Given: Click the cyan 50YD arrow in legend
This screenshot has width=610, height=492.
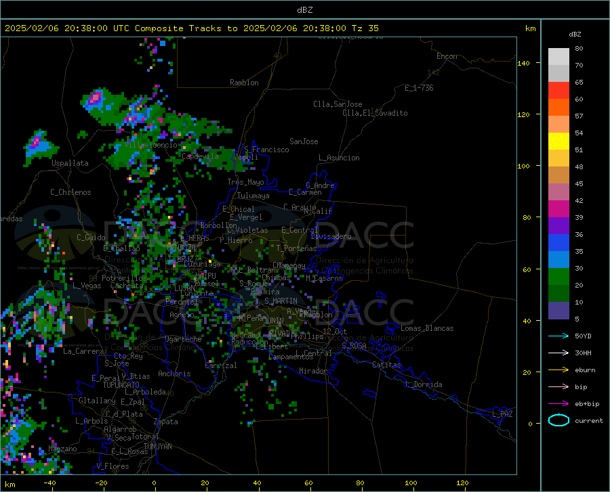Looking at the screenshot, I should [558, 336].
